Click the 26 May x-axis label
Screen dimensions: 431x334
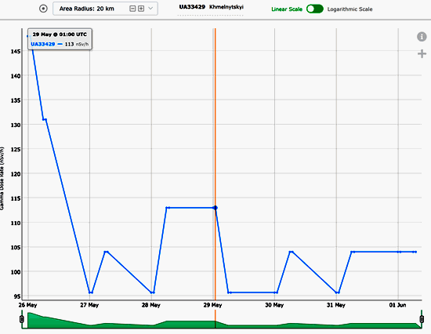pyautogui.click(x=27, y=305)
